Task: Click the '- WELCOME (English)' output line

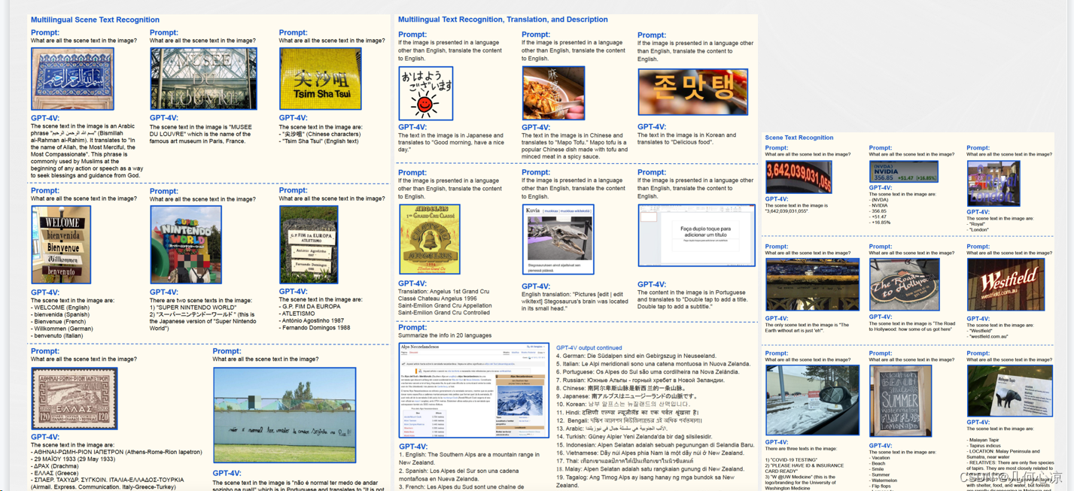Action: pyautogui.click(x=60, y=308)
